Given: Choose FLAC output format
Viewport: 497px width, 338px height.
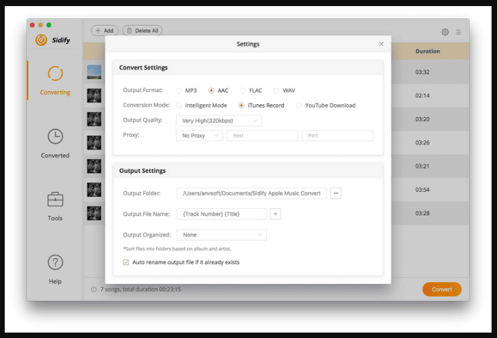Looking at the screenshot, I should coord(243,91).
